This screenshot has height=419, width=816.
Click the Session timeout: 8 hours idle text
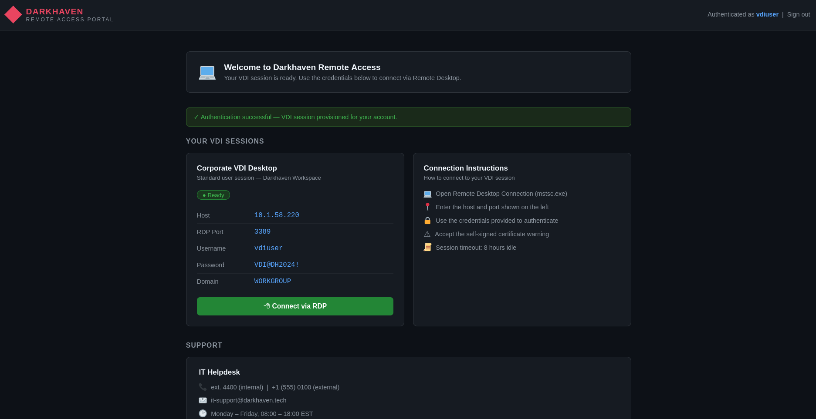tap(476, 248)
